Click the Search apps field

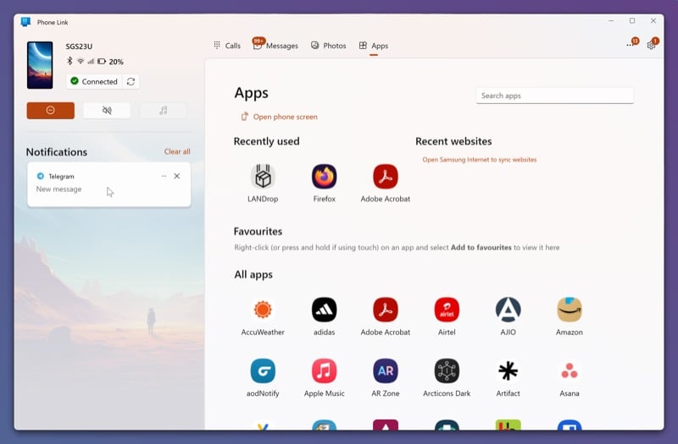click(x=555, y=96)
